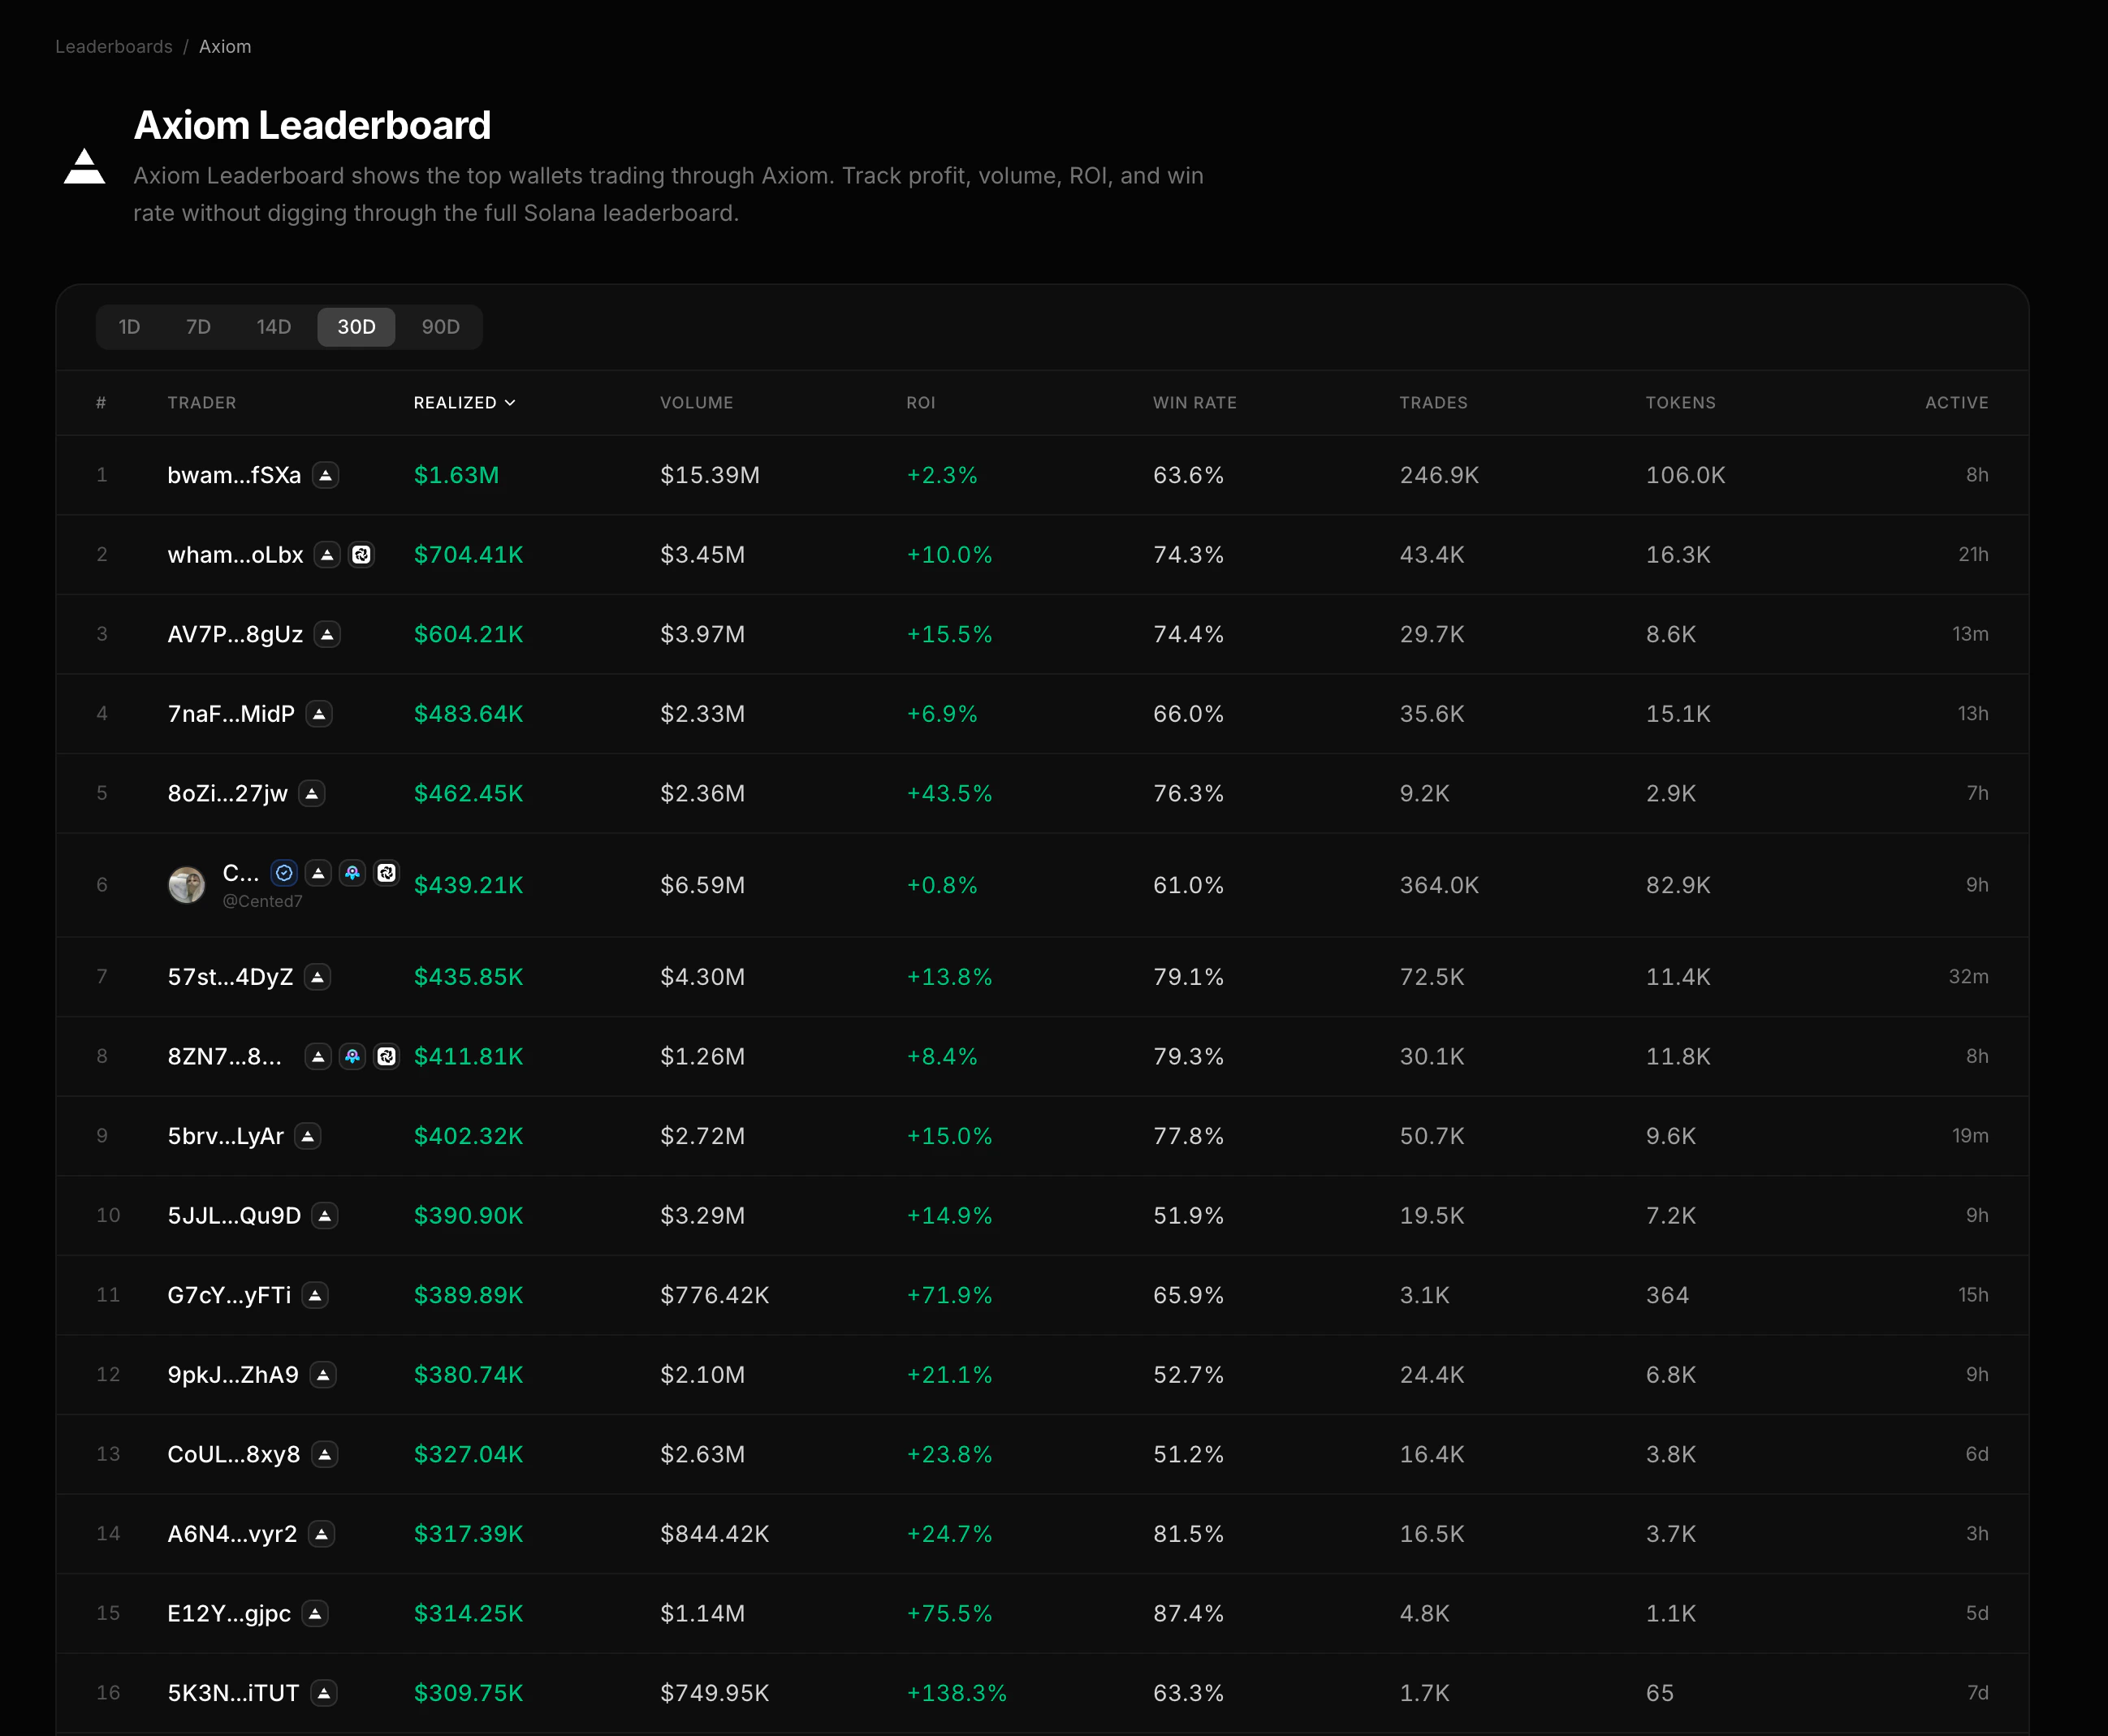Click swirl platform badge on Cented7 row
Viewport: 2108px width, 1736px height.
(386, 873)
